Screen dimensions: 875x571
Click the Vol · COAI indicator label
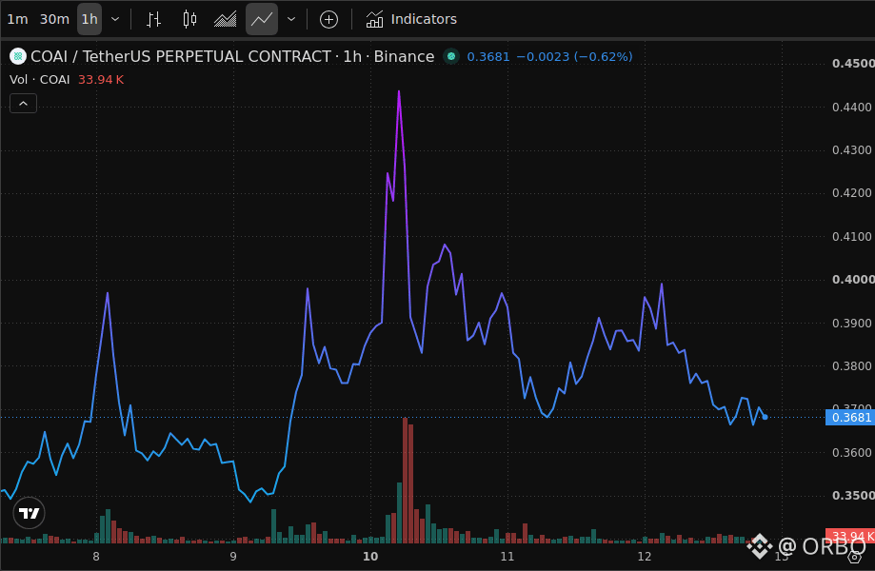(40, 80)
